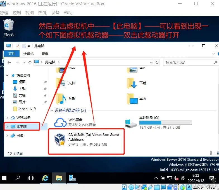Click the network tray icon

tap(170, 178)
